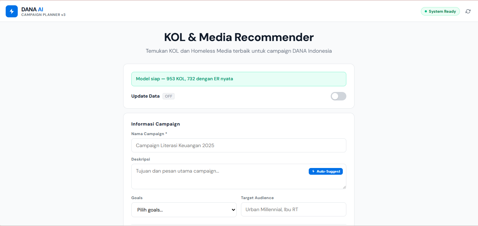
Task: Focus the Target Audience input field
Action: point(293,209)
